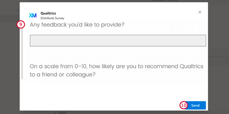229x114 pixels.
Task: Click the 'to a friend or colleague?' line
Action: [63, 75]
